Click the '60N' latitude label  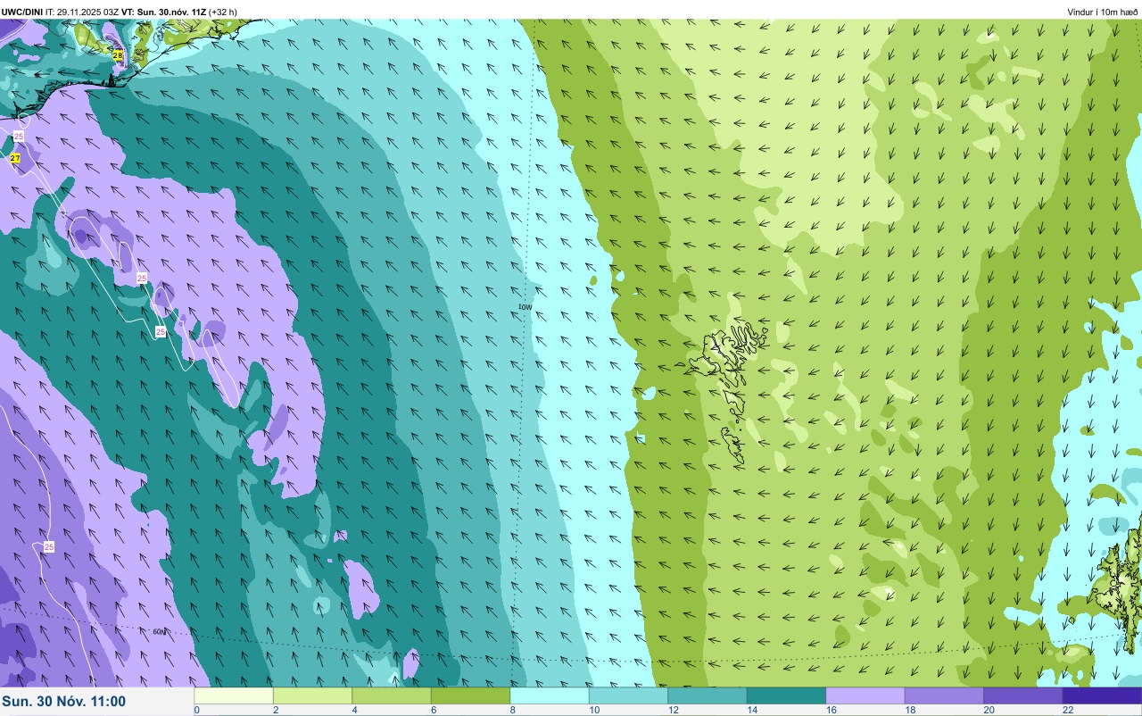159,632
